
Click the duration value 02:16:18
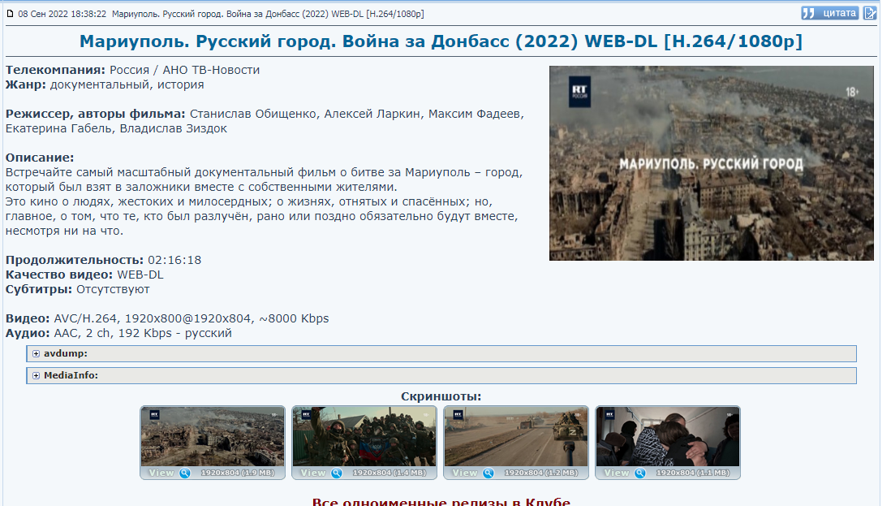(x=174, y=261)
